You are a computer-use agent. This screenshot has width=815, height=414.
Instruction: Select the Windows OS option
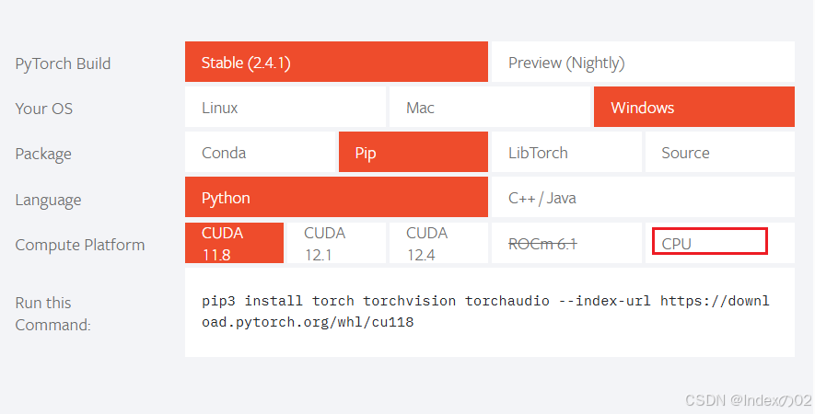pyautogui.click(x=694, y=107)
